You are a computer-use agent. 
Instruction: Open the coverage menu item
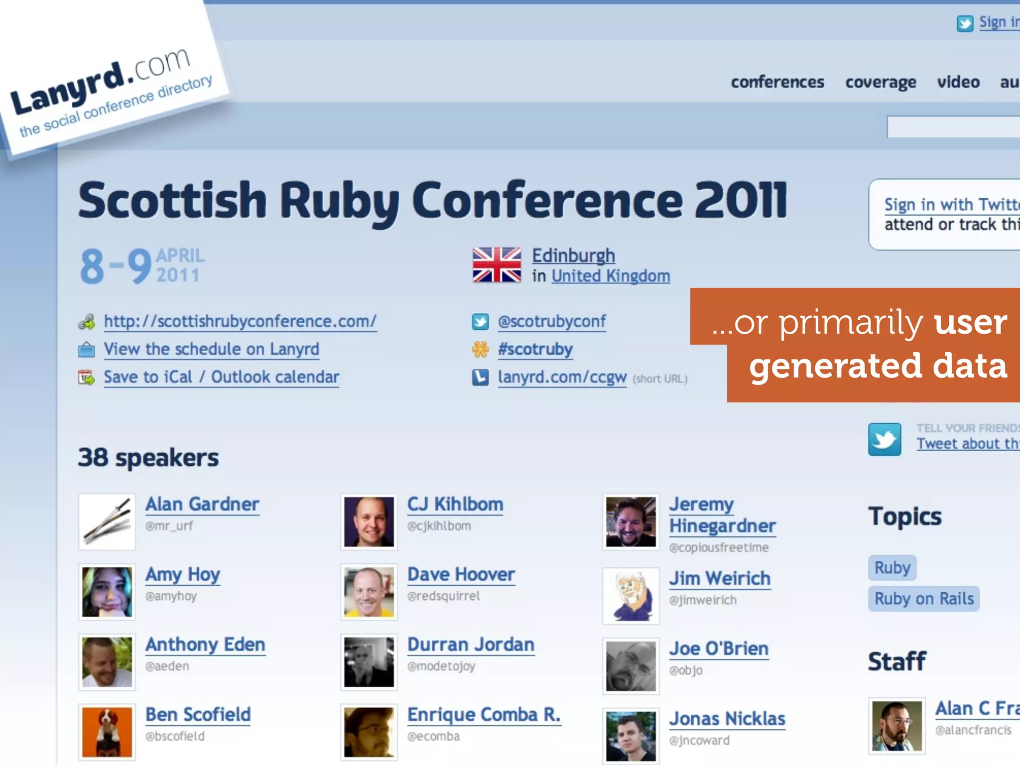(x=881, y=83)
